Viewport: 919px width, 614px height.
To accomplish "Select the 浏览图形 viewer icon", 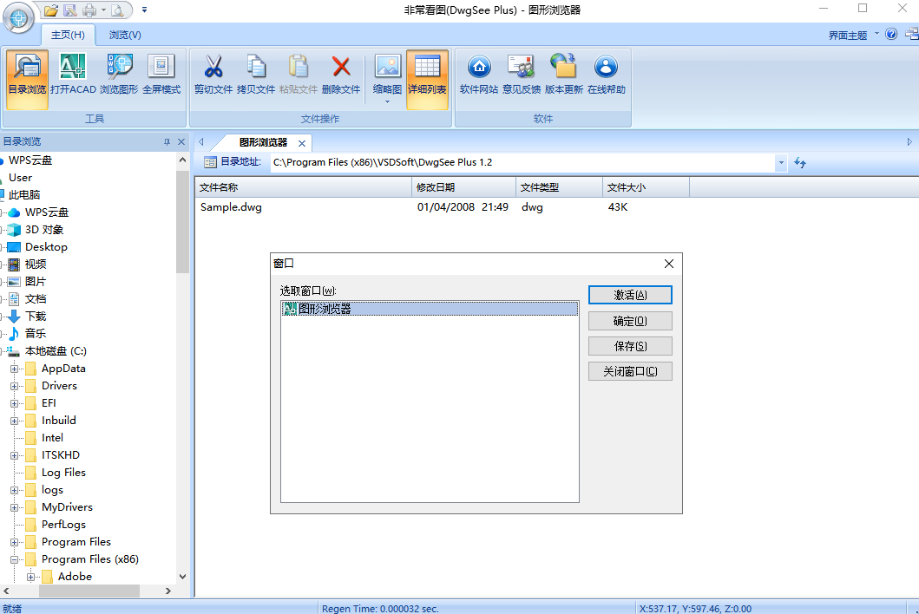I will (x=119, y=75).
